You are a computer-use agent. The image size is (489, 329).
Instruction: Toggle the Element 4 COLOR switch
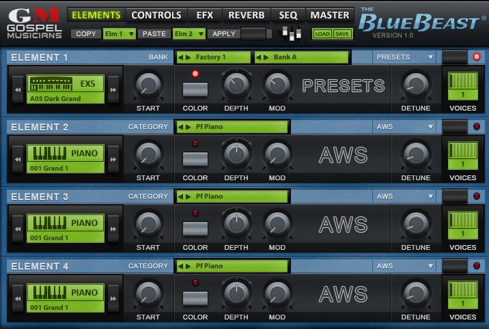click(195, 298)
